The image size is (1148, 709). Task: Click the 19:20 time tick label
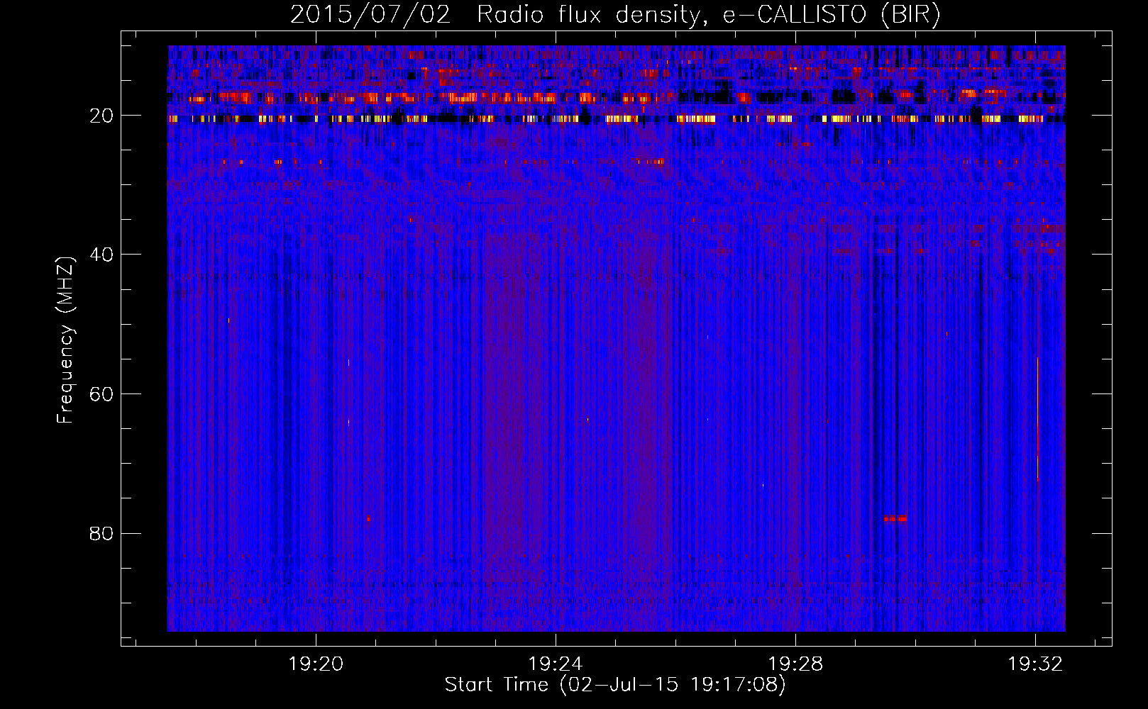[x=316, y=664]
